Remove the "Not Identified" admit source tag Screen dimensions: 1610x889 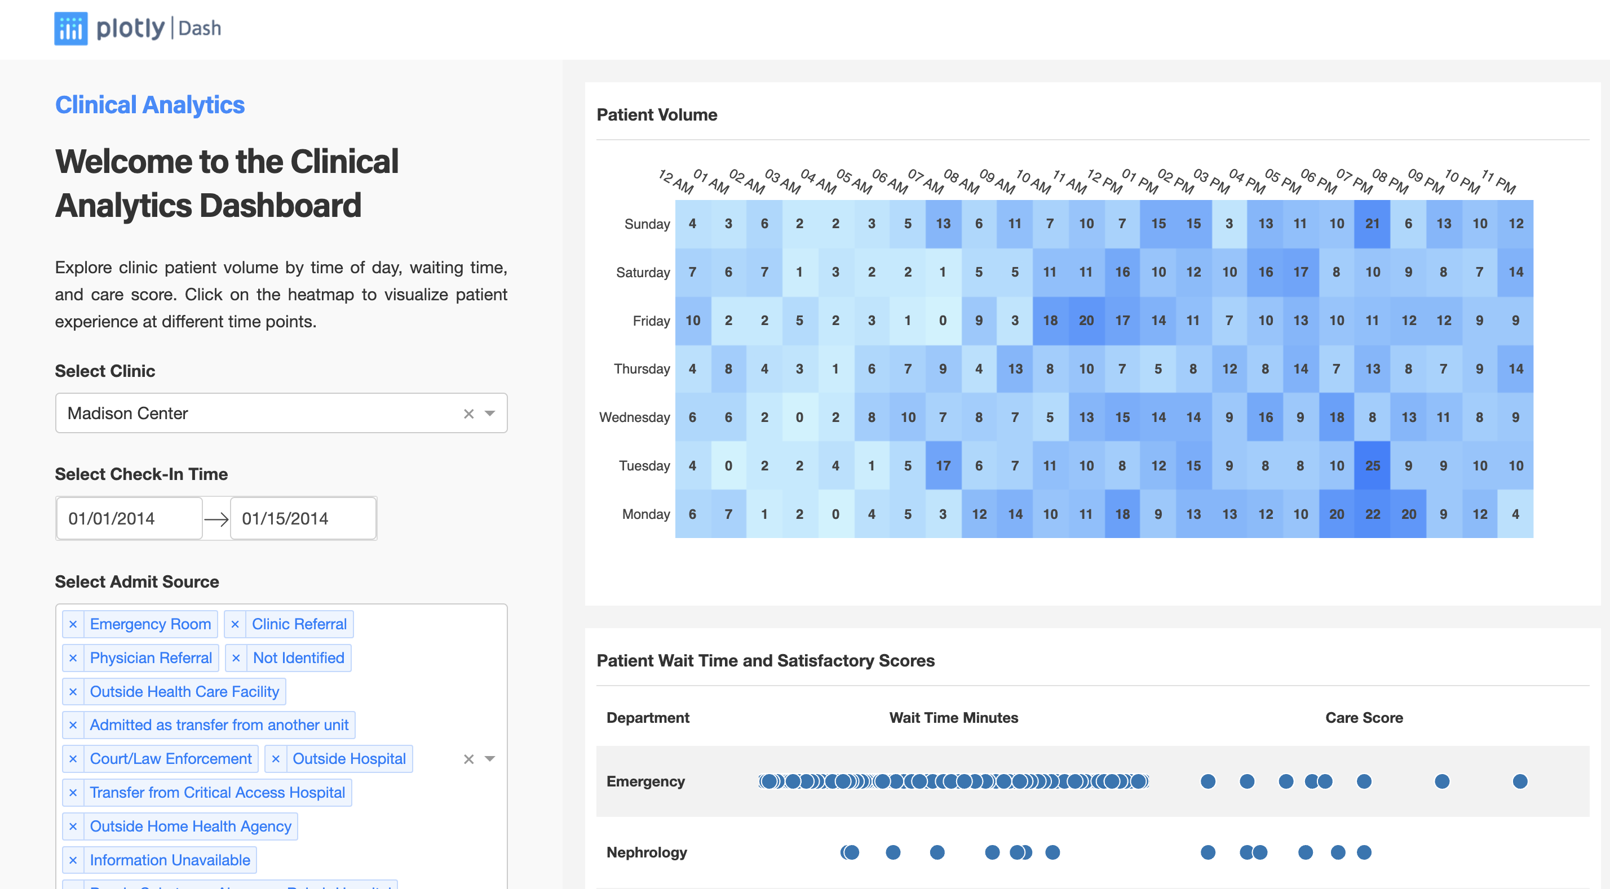236,657
